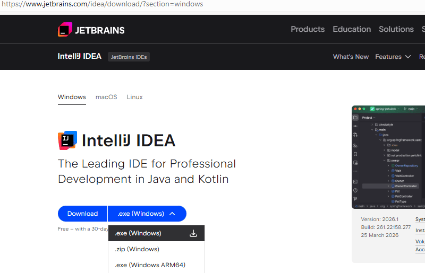The width and height of the screenshot is (425, 273).
Task: Click the download arrow icon in .exe (Windows) row
Action: [193, 233]
